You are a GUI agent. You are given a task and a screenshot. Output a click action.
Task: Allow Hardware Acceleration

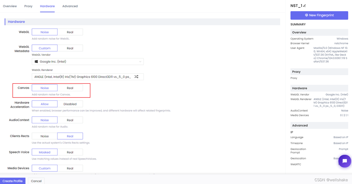coord(45,104)
